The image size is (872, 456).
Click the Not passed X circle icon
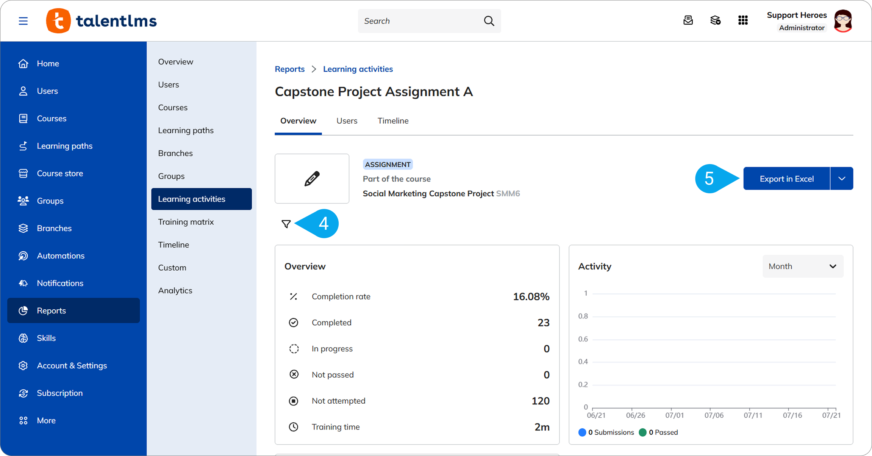click(294, 375)
